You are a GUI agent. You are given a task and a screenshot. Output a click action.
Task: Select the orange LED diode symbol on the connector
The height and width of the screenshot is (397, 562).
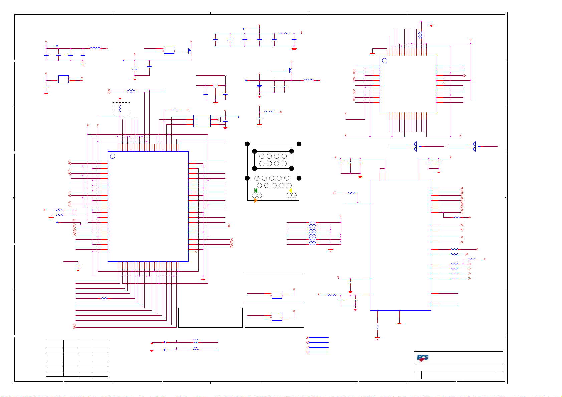click(x=256, y=200)
